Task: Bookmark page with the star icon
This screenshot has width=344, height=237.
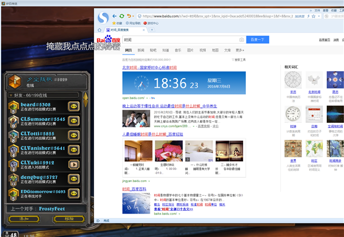Action: point(314,16)
